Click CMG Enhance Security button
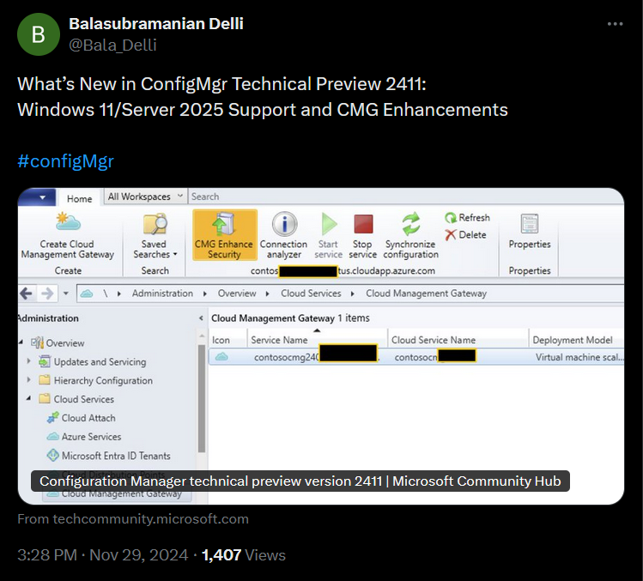Screen dimensions: 643x581 (x=224, y=235)
